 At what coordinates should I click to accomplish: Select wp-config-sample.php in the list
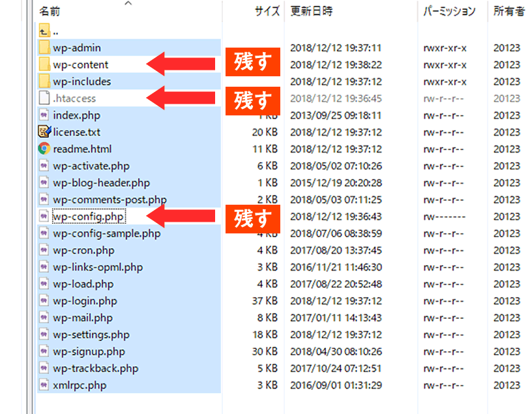pyautogui.click(x=107, y=233)
